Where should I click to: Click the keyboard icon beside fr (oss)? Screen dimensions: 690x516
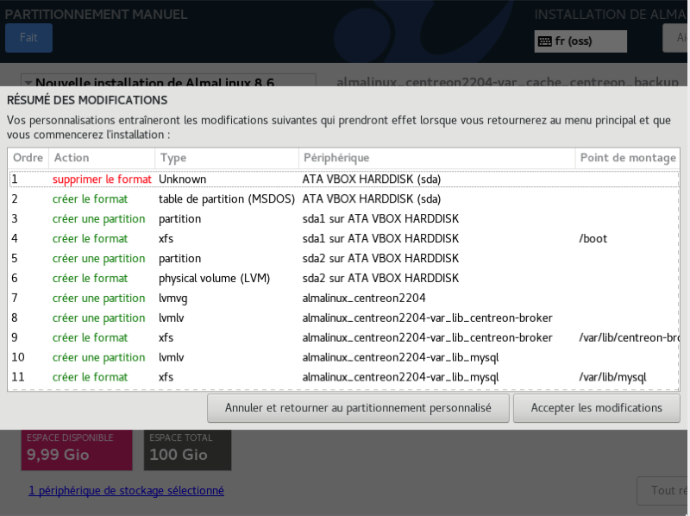pos(545,41)
